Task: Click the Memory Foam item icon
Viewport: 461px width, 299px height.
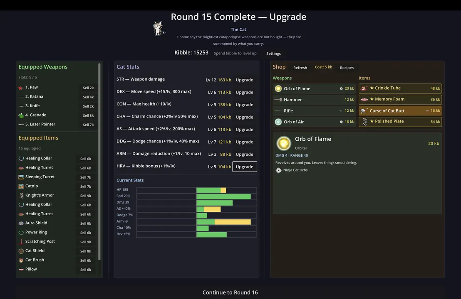Action: click(x=364, y=100)
